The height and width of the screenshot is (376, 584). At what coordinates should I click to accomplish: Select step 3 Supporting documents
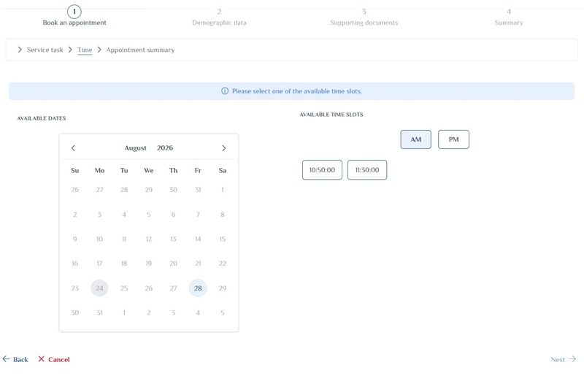pyautogui.click(x=364, y=17)
